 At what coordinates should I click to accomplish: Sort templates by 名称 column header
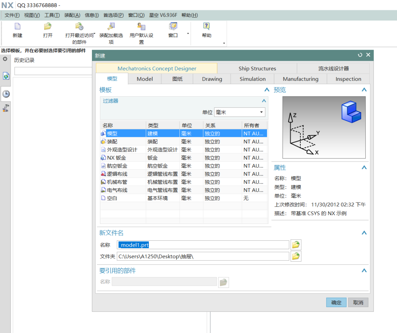tap(123, 125)
